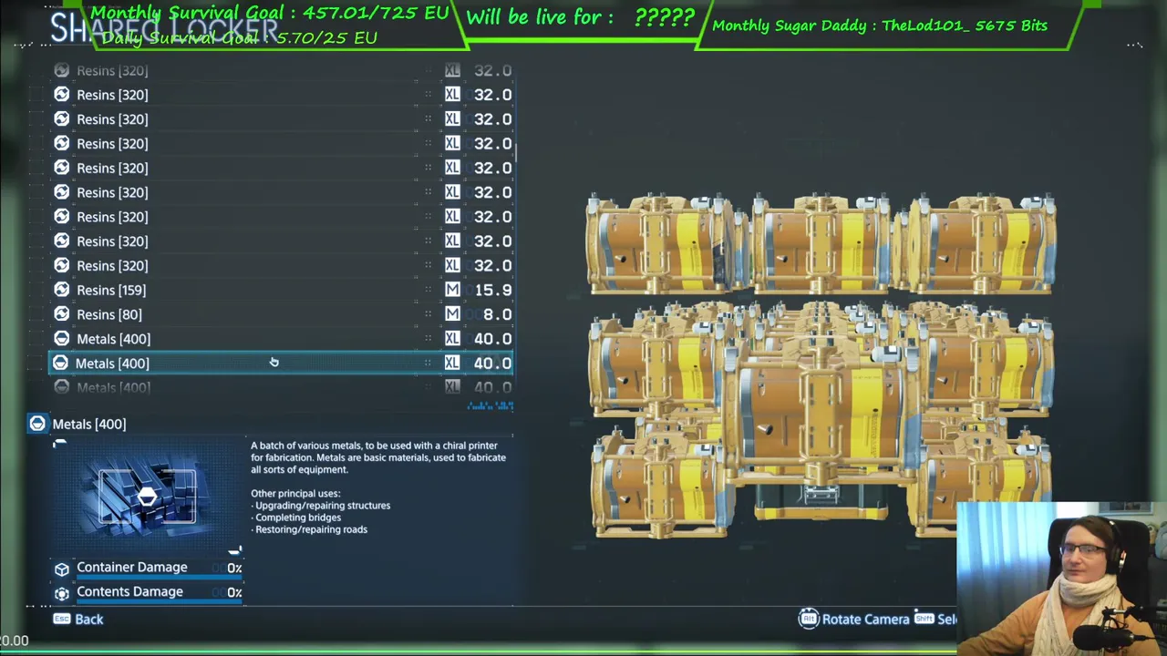Click the 8.0 weight value

tap(498, 314)
